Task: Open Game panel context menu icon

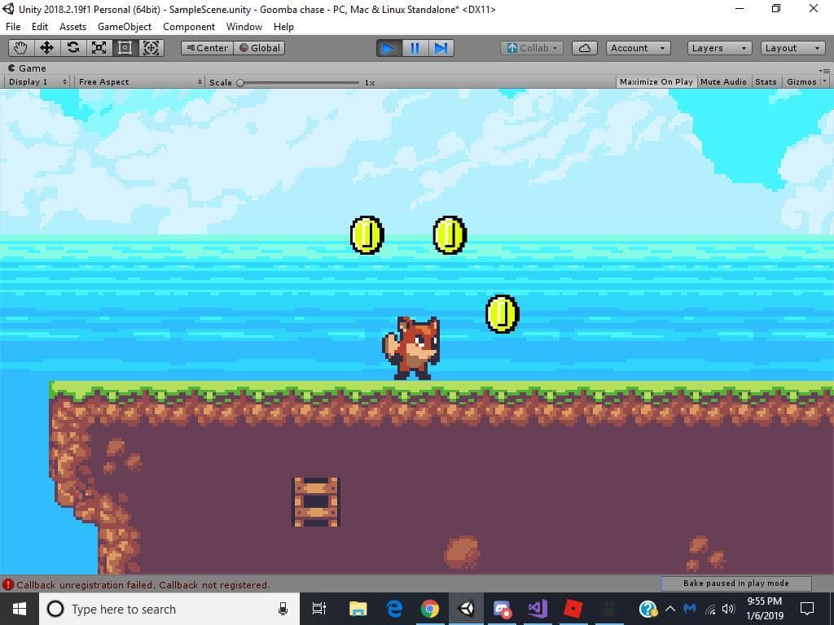Action: [x=824, y=71]
